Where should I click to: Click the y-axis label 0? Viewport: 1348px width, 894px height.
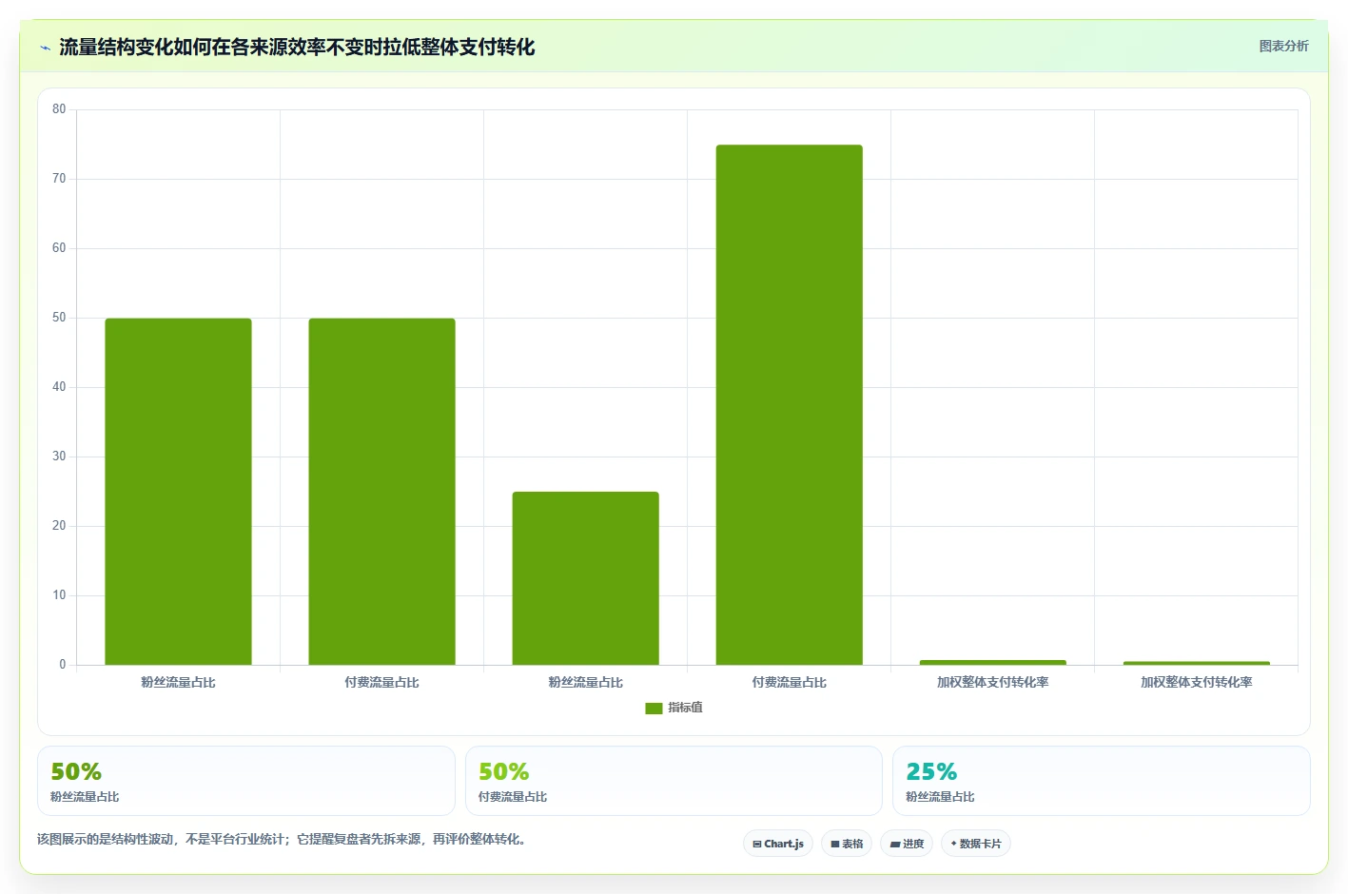(63, 665)
